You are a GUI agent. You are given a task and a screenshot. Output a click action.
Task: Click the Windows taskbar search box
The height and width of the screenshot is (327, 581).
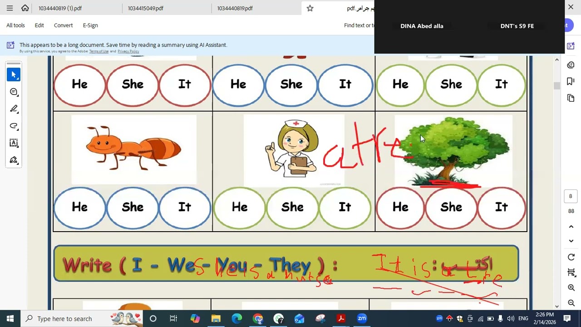(82, 318)
